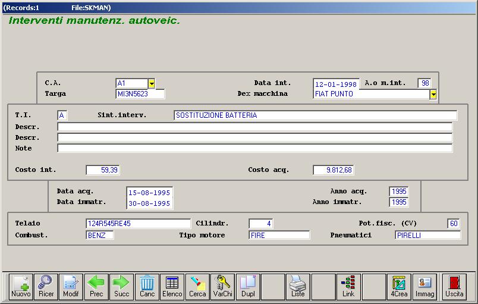This screenshot has height=304, width=478.
Task: Open the Ricer search tool
Action: 46,287
